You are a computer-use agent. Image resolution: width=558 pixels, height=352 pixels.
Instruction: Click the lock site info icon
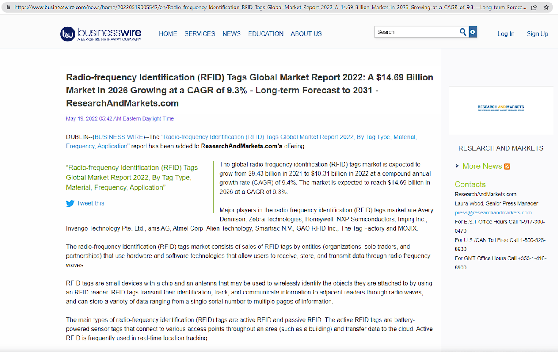click(x=8, y=7)
